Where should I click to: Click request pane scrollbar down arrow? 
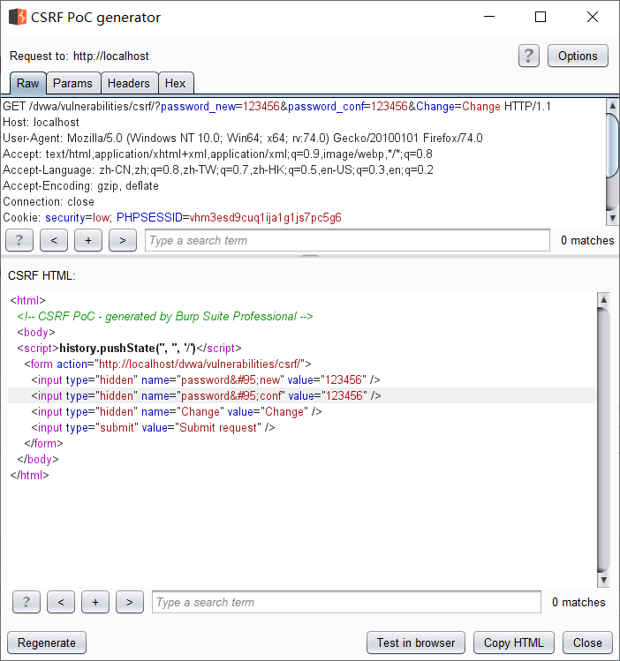tap(612, 218)
